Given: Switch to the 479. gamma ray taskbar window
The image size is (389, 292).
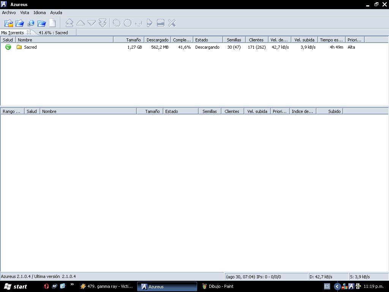Looking at the screenshot, I should (x=107, y=286).
